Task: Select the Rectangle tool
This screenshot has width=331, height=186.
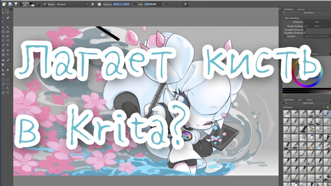Action: tap(3, 32)
